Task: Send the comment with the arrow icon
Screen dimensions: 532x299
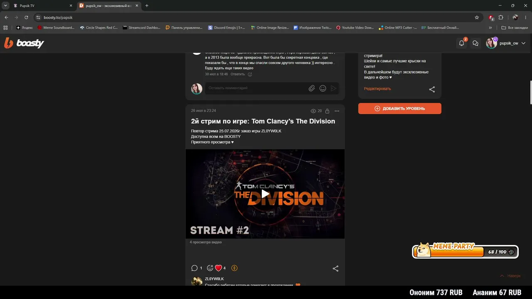Action: (x=333, y=88)
